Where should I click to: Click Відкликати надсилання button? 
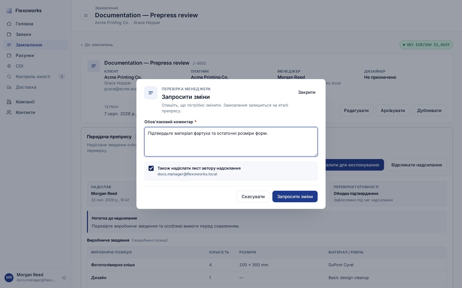pos(417,165)
